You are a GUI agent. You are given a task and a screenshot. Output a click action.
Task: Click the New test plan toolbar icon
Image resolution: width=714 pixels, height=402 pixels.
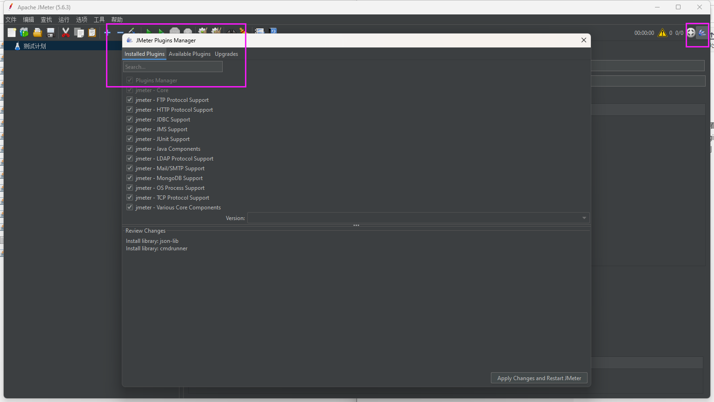click(x=12, y=32)
